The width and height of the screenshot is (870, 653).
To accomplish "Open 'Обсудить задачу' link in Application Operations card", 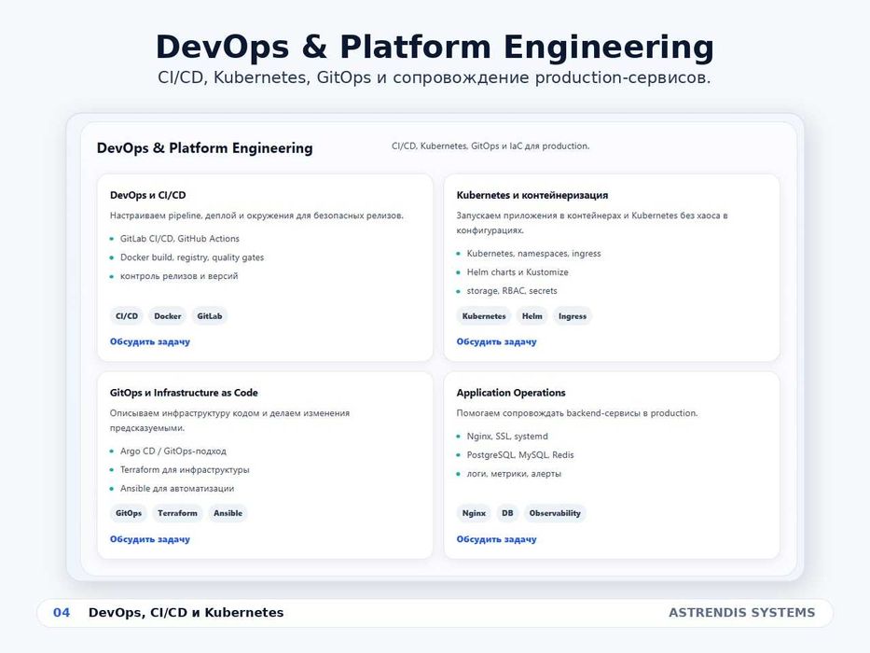I will coord(497,539).
